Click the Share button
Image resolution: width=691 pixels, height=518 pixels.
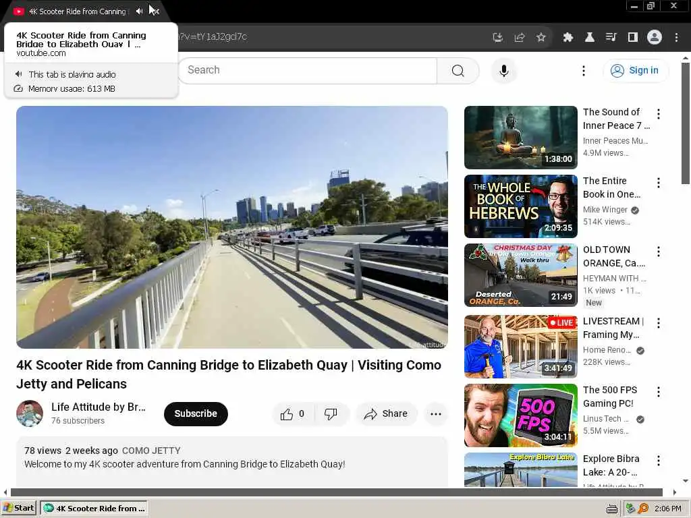click(386, 413)
